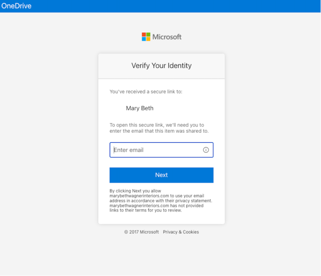This screenshot has height=276, width=321.
Task: Click the 'By clicking Next you allow' disclaimer
Action: click(161, 200)
